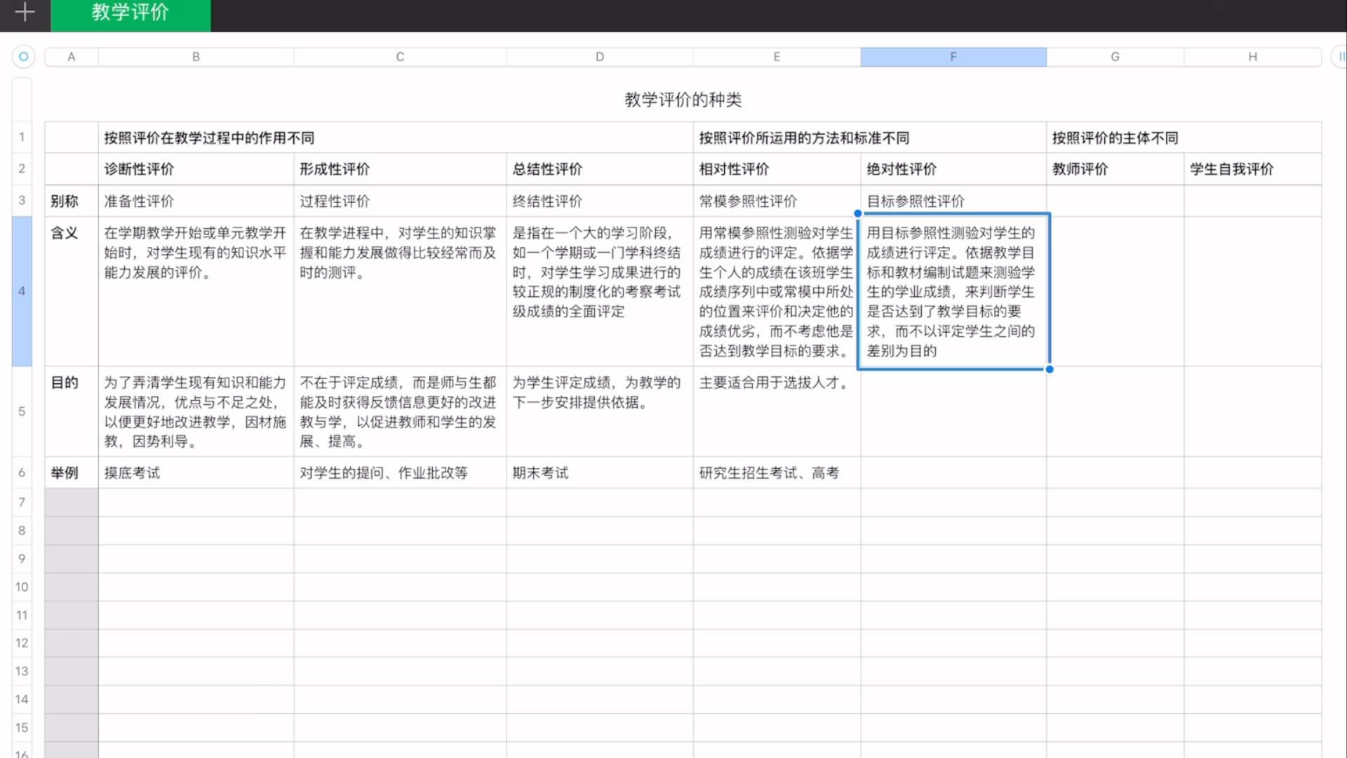Select the 相对性评价 cell

777,169
